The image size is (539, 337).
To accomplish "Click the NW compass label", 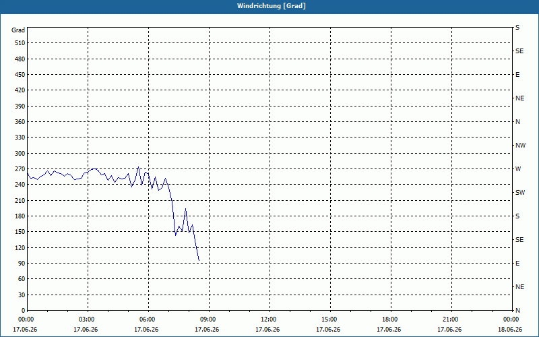I will click(520, 146).
